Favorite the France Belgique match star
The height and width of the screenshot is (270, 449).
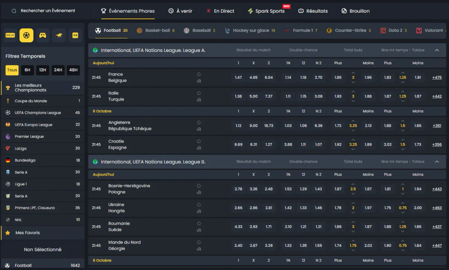199,74
